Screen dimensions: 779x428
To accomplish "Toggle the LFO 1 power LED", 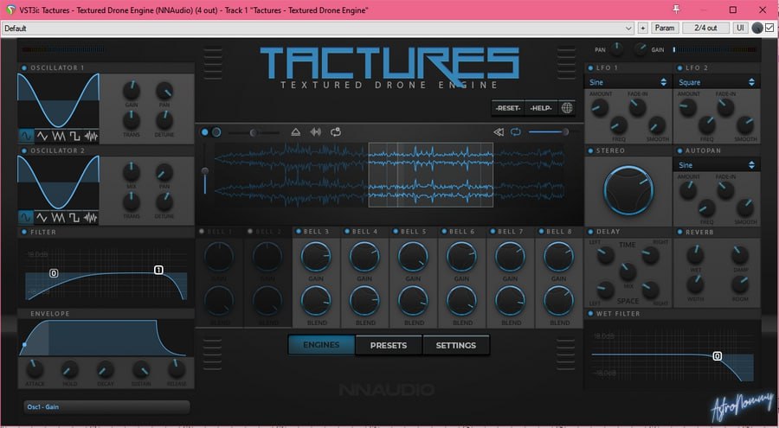I will tap(590, 68).
